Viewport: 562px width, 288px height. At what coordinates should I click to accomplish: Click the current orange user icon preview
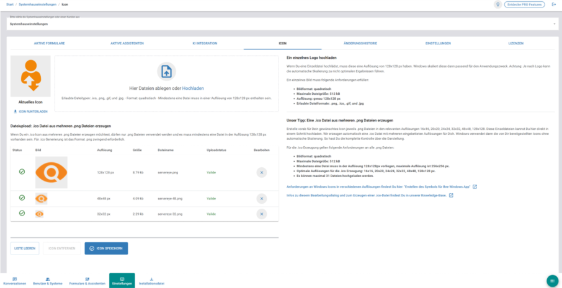(30, 76)
